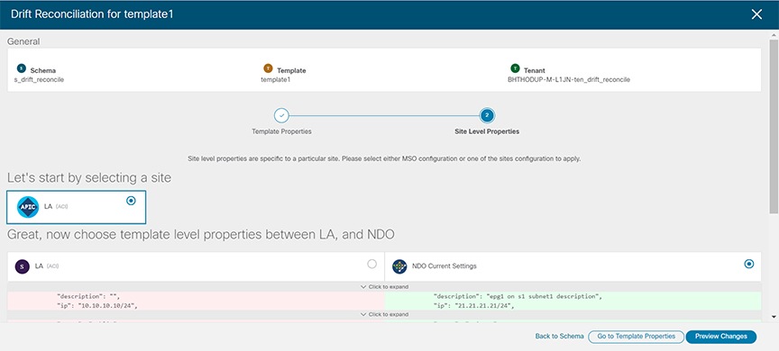Open the Template Properties step label
This screenshot has width=779, height=351.
[x=281, y=132]
